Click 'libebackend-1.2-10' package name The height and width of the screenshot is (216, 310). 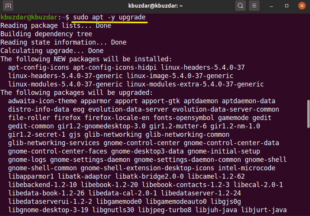pyautogui.click(x=42, y=185)
